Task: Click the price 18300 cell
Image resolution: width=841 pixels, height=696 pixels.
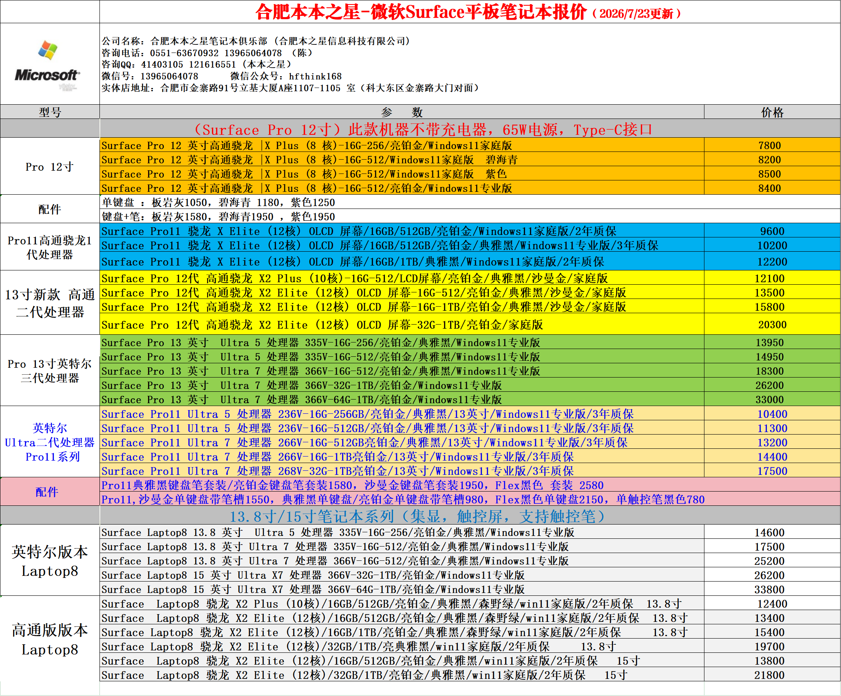Action: [x=772, y=371]
